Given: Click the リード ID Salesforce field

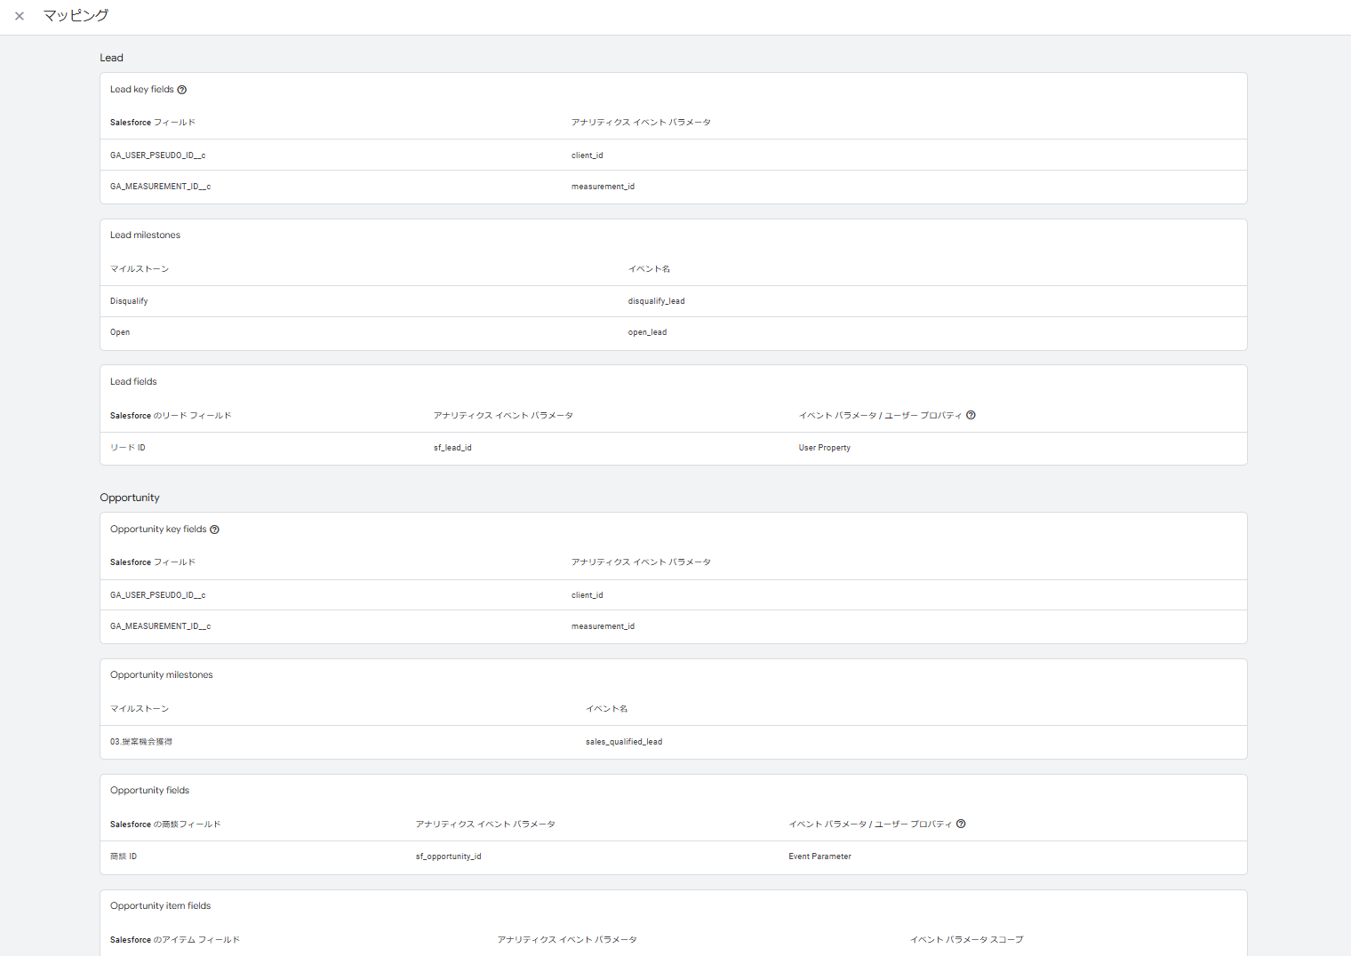Looking at the screenshot, I should [x=128, y=448].
